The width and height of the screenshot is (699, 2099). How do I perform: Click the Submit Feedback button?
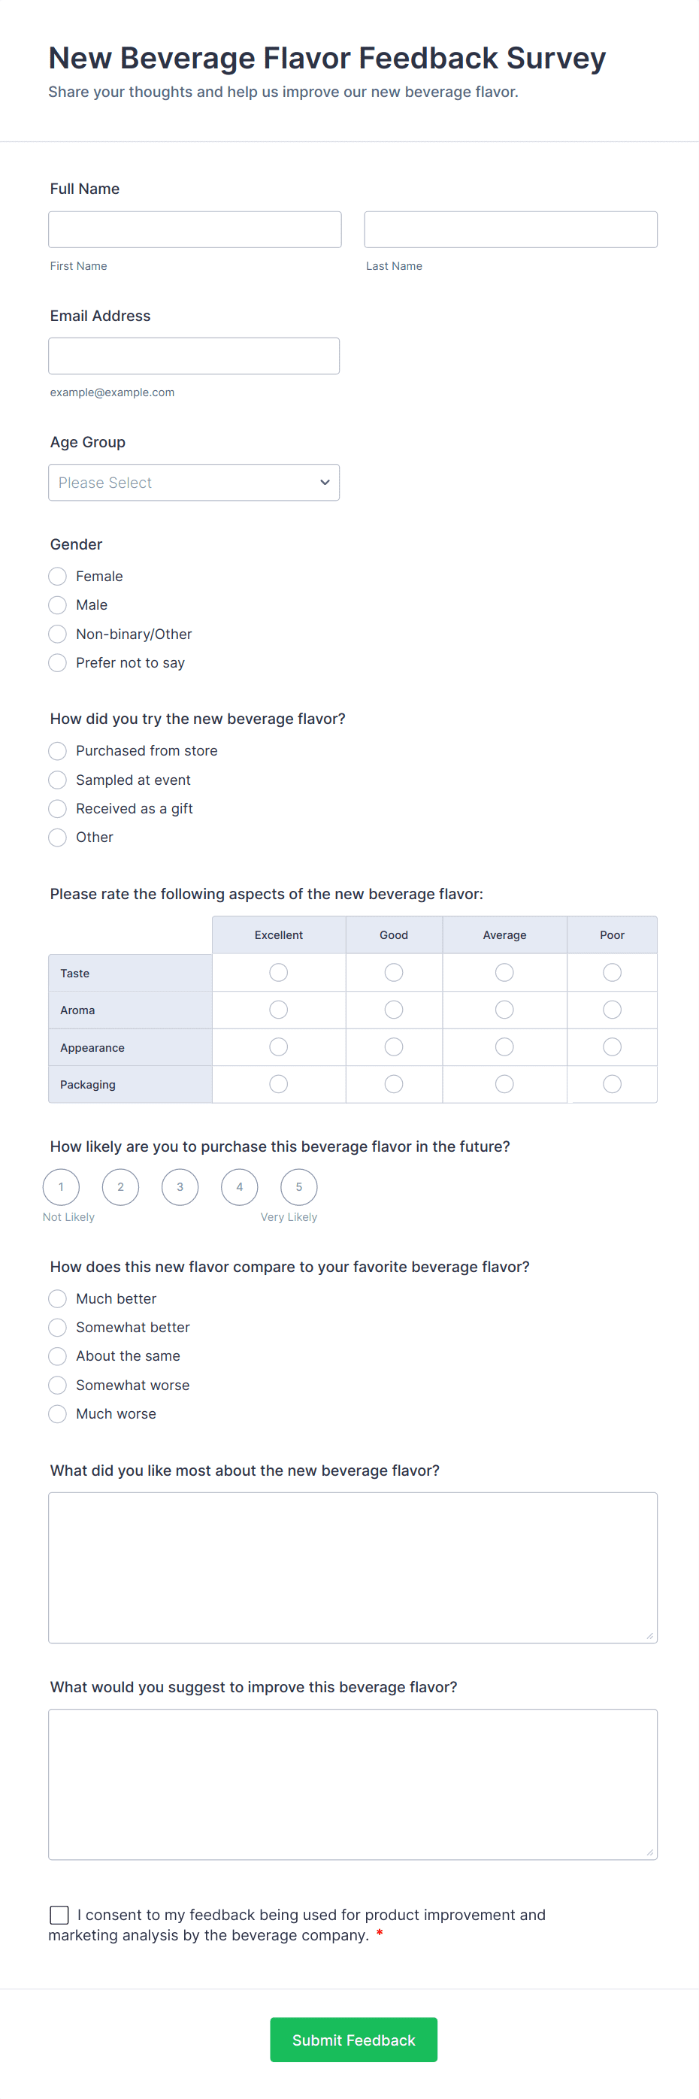353,2040
